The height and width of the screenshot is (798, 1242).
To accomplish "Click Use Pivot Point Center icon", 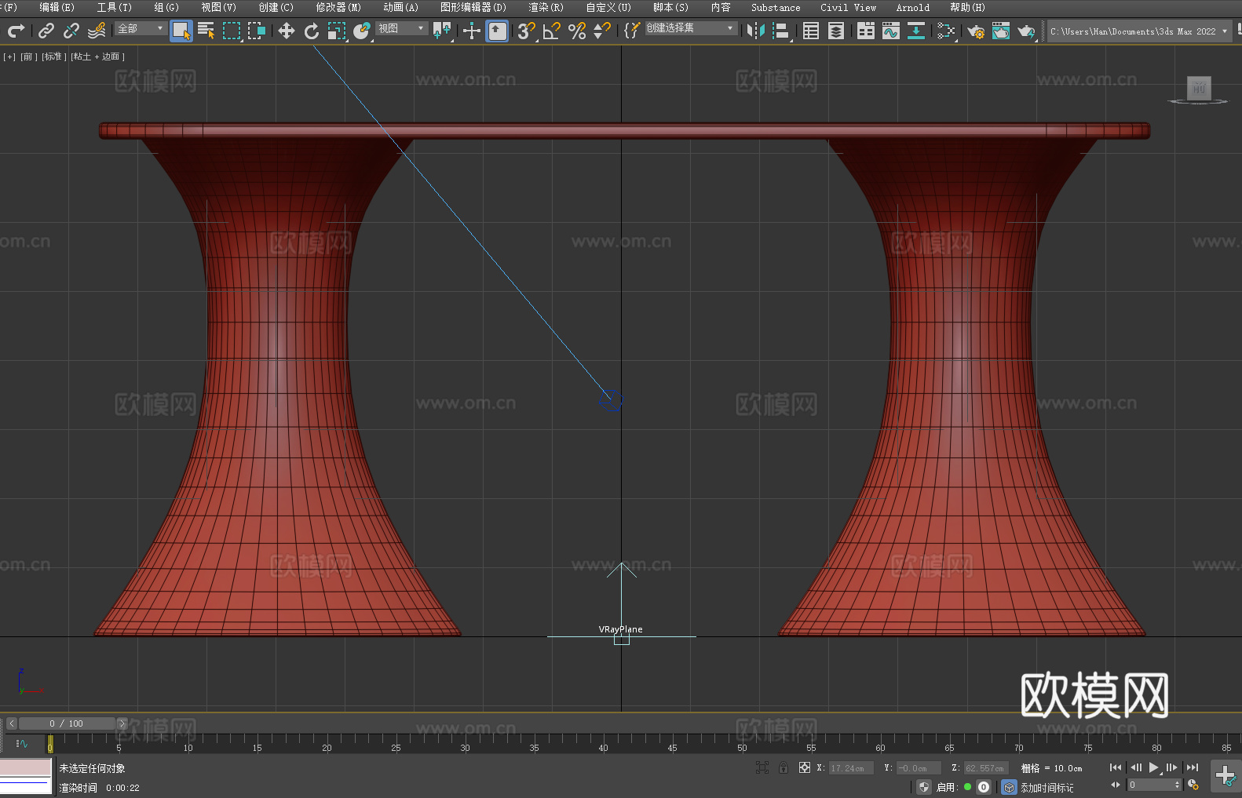I will coord(442,31).
